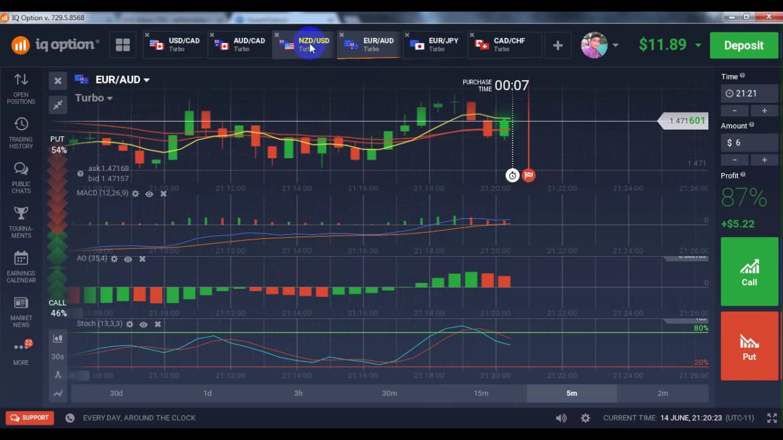Open the indicators list icon
Viewport: 783px width, 440px height.
tap(58, 394)
